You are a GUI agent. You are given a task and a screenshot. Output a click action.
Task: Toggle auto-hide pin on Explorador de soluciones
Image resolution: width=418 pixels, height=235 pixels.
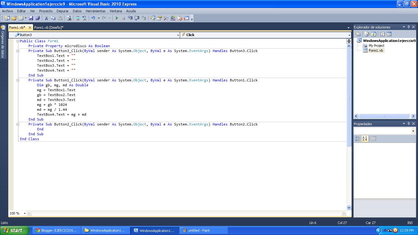click(409, 27)
